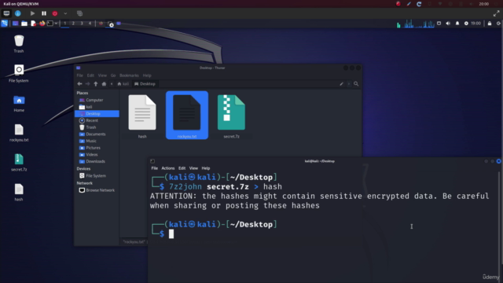
Task: Select workspace 1 in the panel
Action: 64,24
